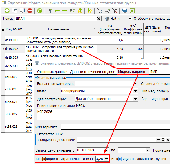The width and height of the screenshot is (170, 164).
Task: Select the row with code st36.021
Action: (15, 102)
